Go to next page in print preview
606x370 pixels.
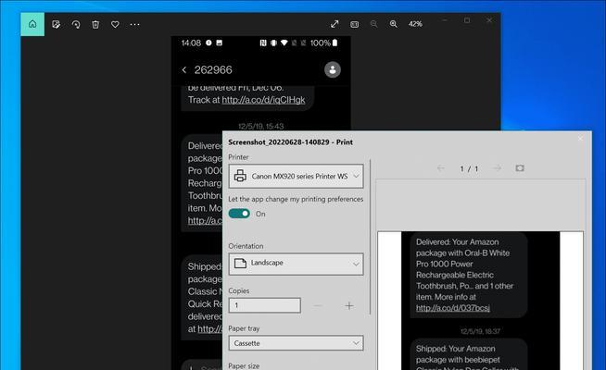coord(498,168)
